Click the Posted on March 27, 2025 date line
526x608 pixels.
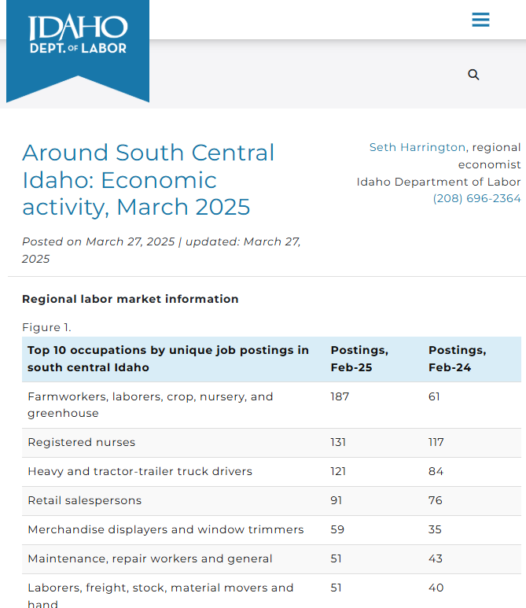[x=161, y=250]
